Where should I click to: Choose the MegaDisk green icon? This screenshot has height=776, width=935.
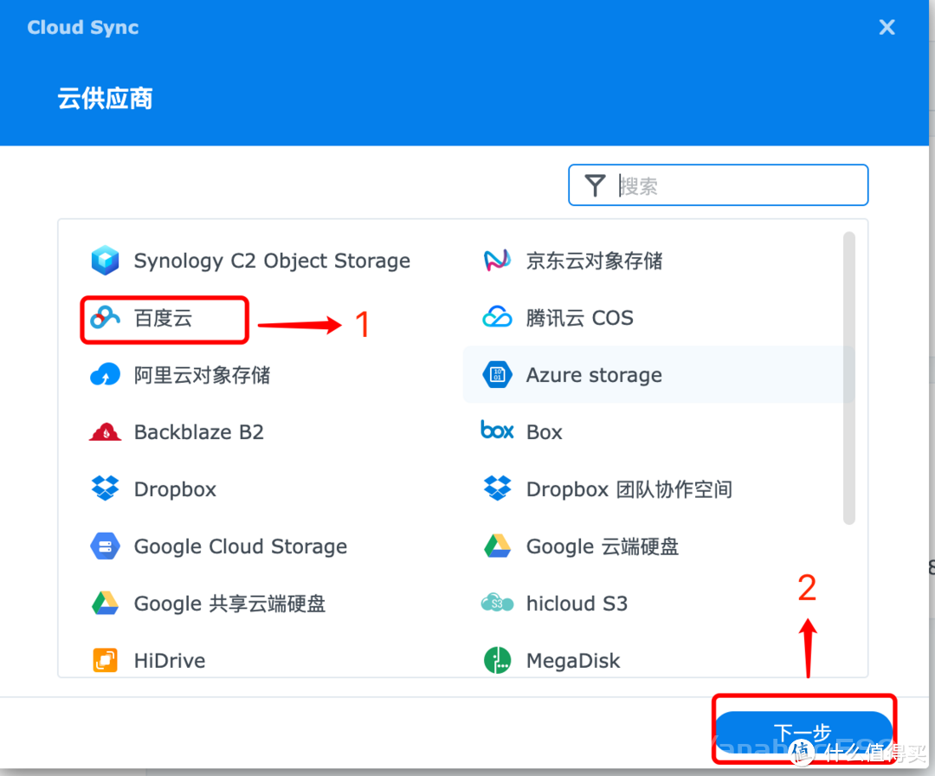click(497, 660)
